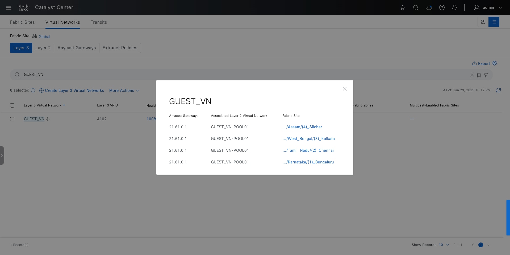Image resolution: width=510 pixels, height=255 pixels.
Task: Open the hamburger navigation menu
Action: click(x=9, y=7)
